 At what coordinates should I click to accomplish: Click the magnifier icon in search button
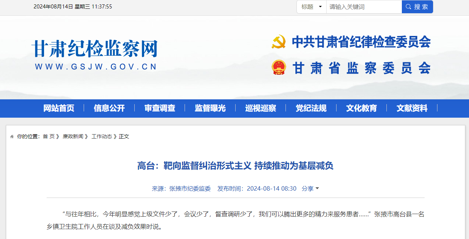[x=408, y=7]
